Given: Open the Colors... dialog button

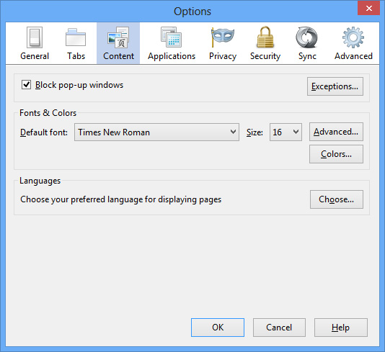Looking at the screenshot, I should pos(336,154).
